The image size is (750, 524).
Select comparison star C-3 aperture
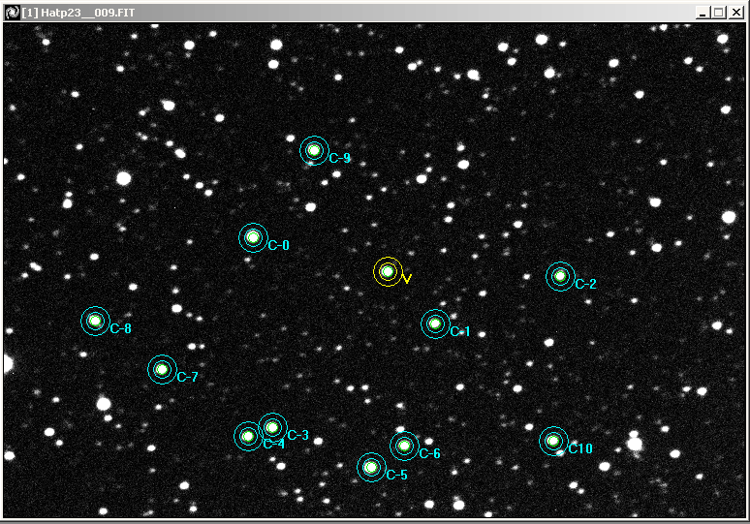(x=272, y=427)
